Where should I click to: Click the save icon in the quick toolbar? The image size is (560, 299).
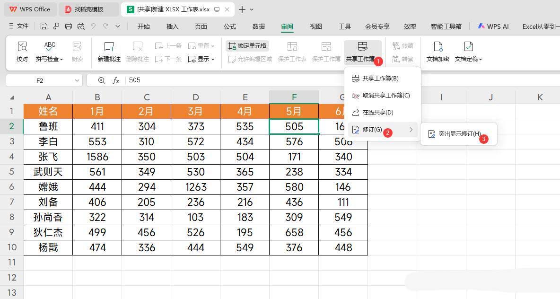tap(44, 26)
